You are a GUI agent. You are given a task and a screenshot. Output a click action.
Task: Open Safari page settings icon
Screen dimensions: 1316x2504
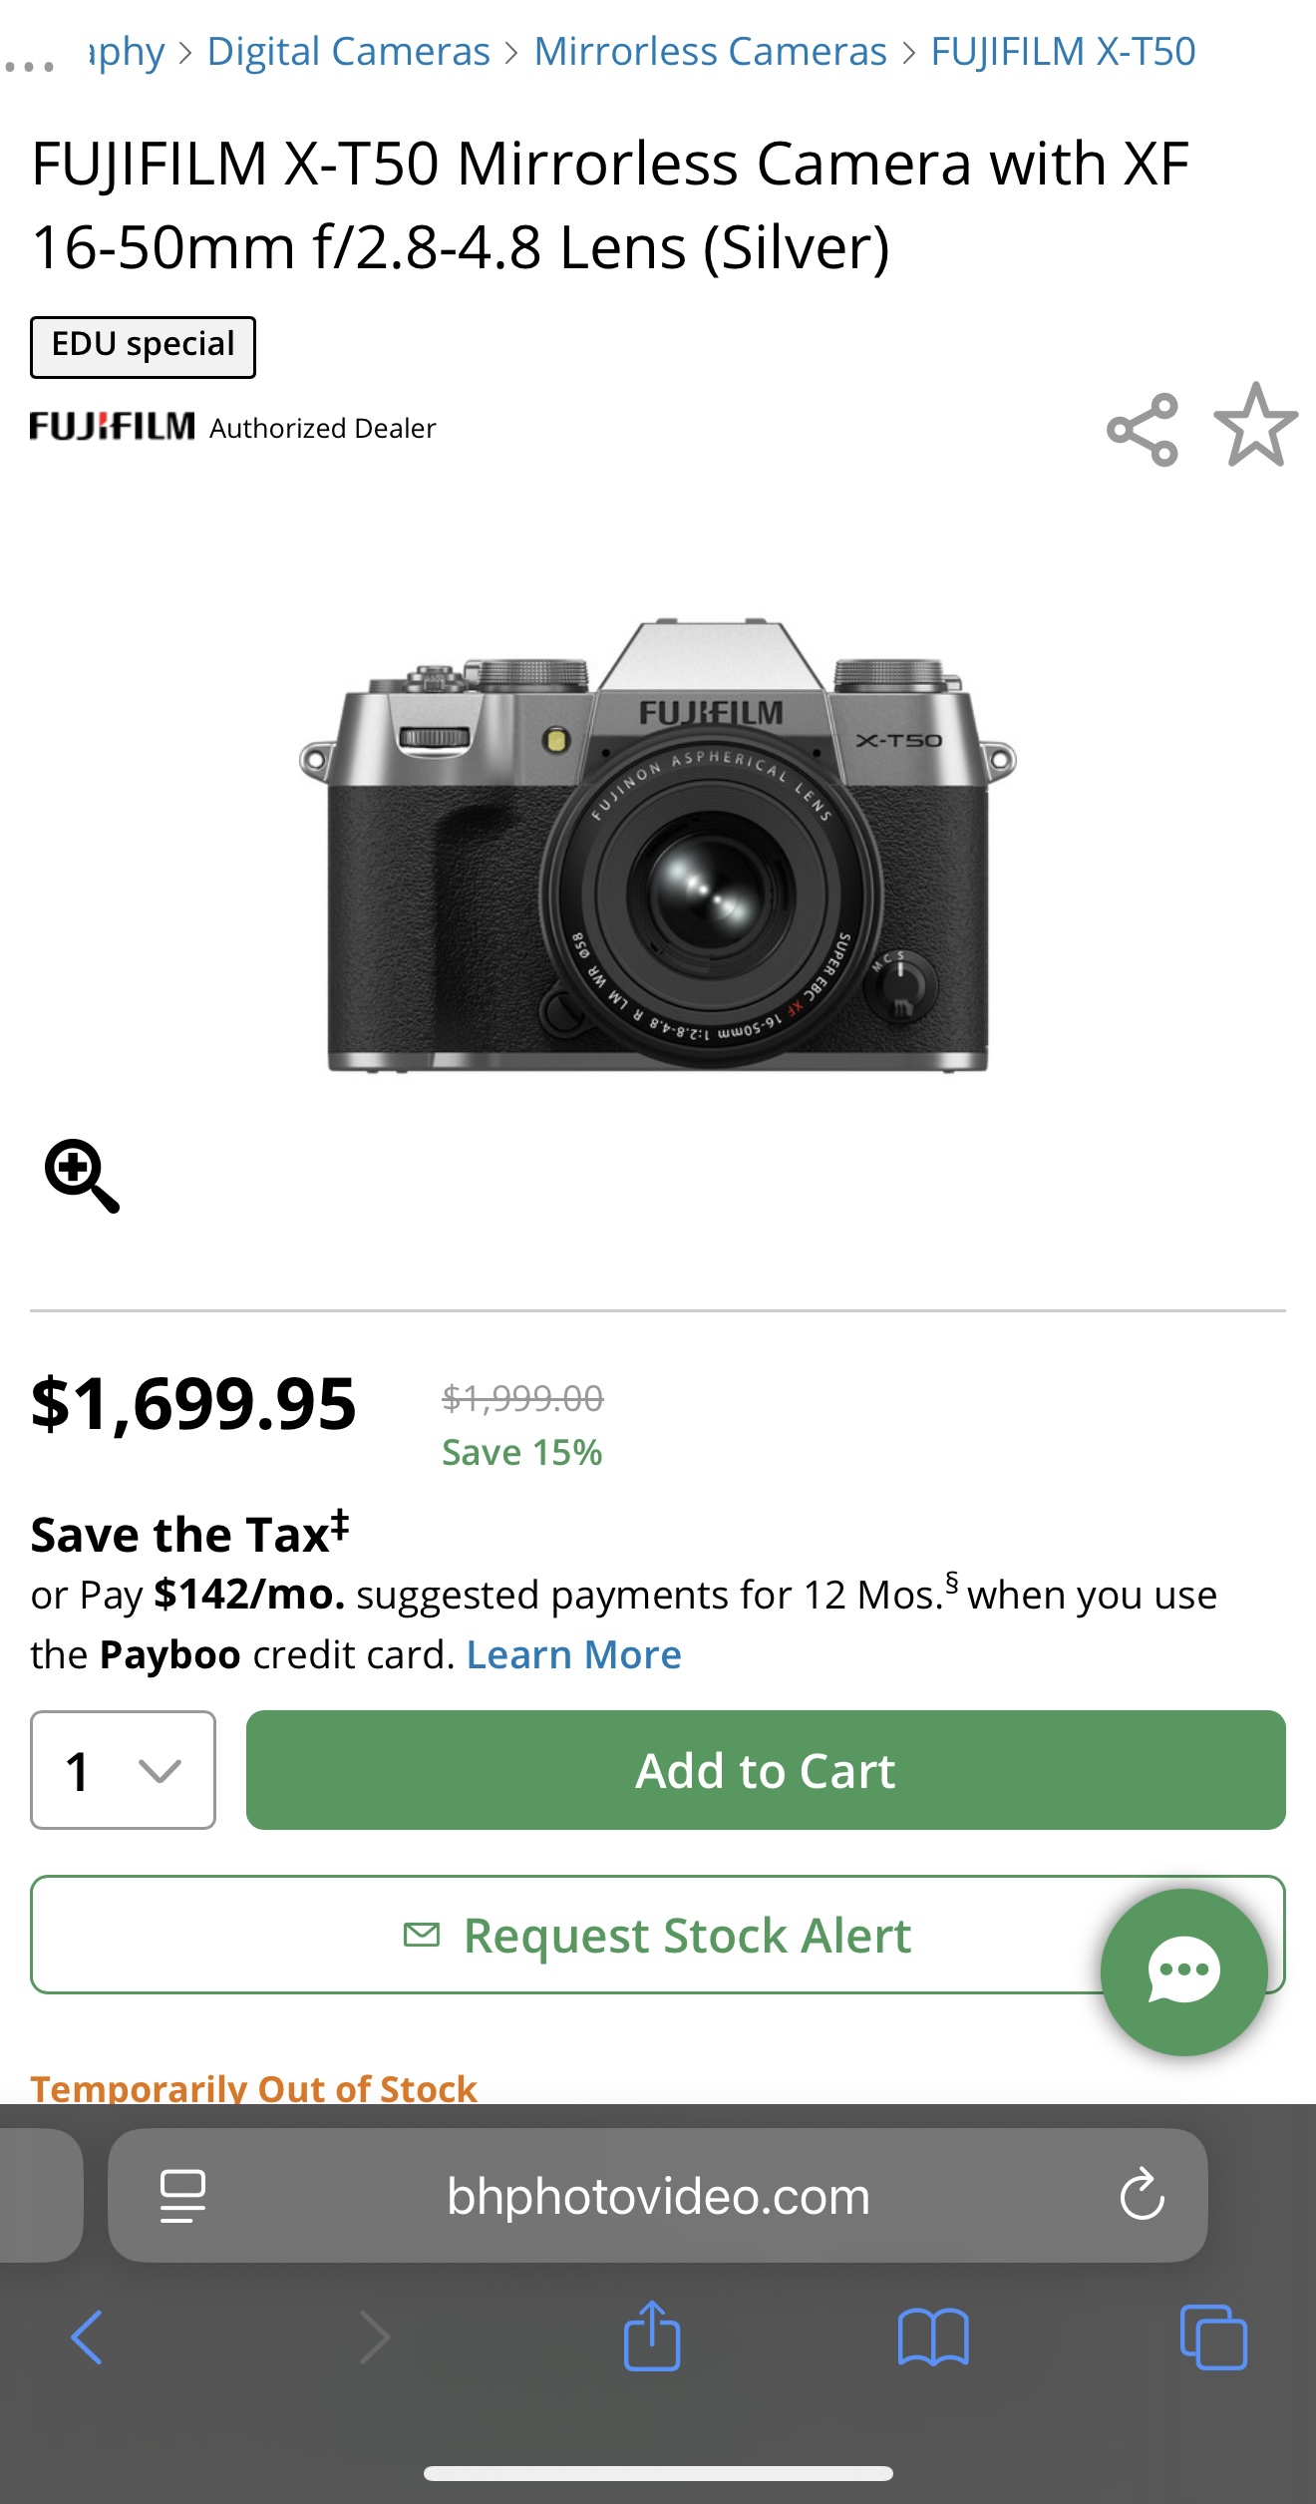click(x=182, y=2196)
